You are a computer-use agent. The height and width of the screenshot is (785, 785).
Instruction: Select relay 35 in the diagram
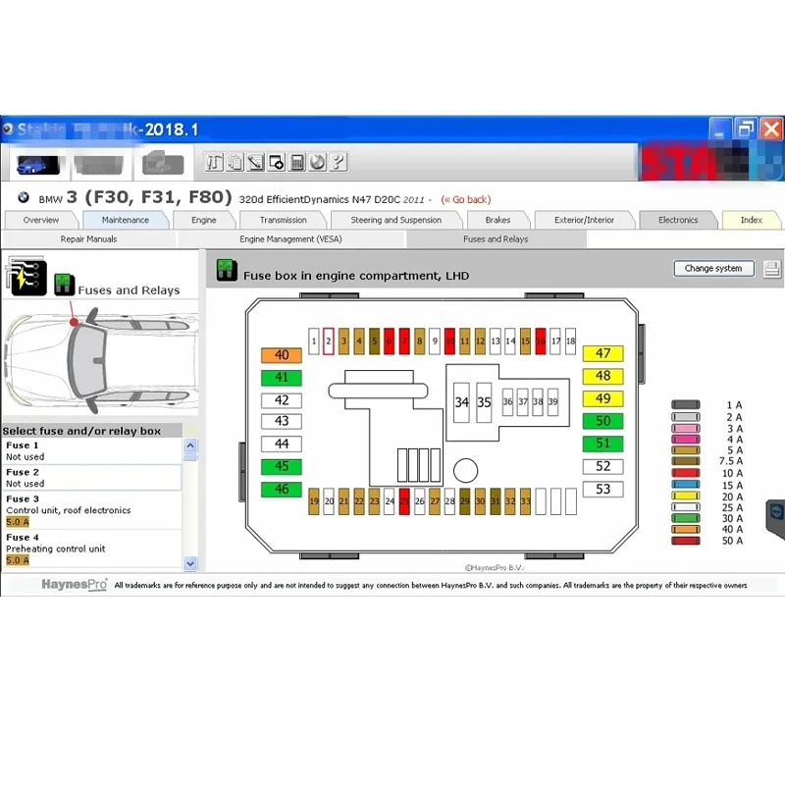click(484, 402)
